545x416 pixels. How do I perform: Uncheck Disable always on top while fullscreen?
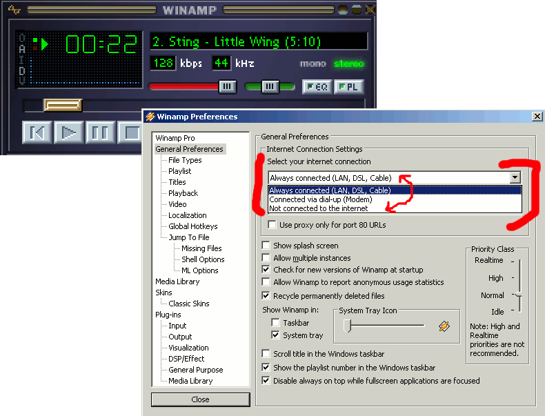266,381
